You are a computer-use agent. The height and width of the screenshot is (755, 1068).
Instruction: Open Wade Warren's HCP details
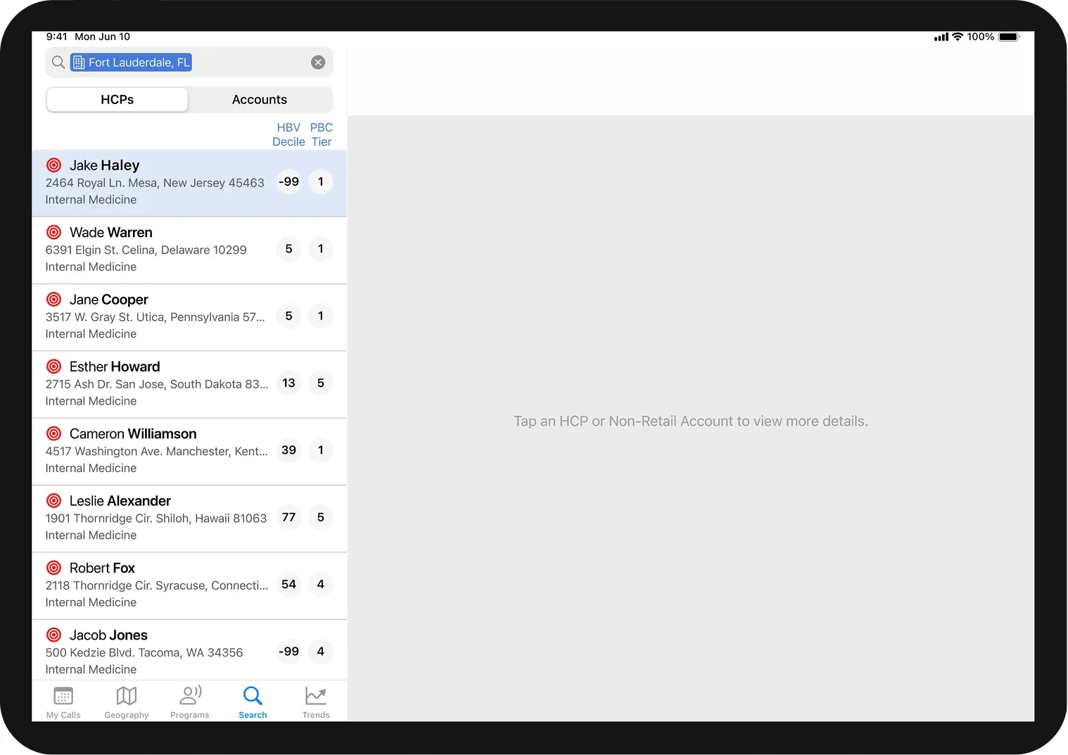coord(189,250)
